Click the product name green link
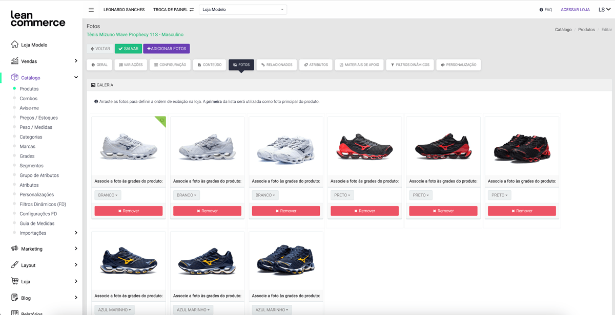 tap(135, 35)
